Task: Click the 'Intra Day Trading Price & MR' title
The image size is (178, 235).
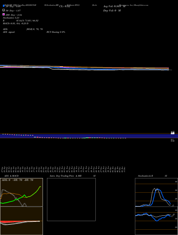Action: tap(66, 176)
